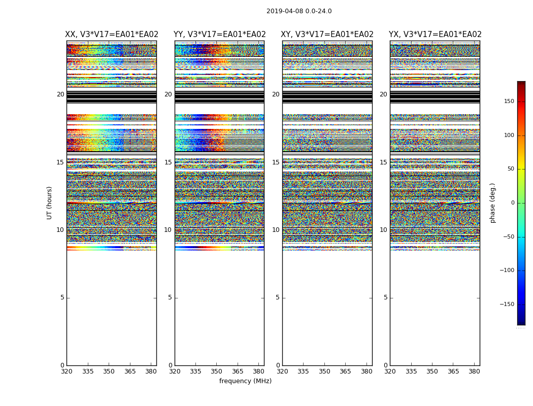533x406 pixels.
Task: Click the 15 tick on YY plot's UT axis
Action: (168, 162)
